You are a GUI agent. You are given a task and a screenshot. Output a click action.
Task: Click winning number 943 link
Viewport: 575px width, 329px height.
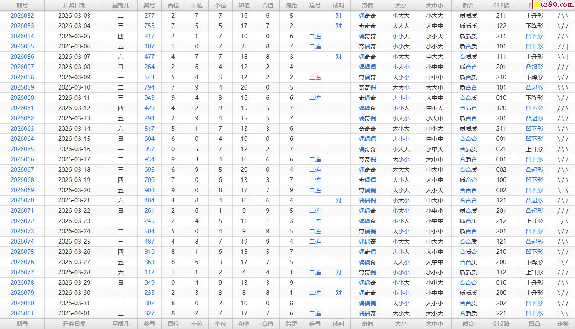(x=150, y=98)
